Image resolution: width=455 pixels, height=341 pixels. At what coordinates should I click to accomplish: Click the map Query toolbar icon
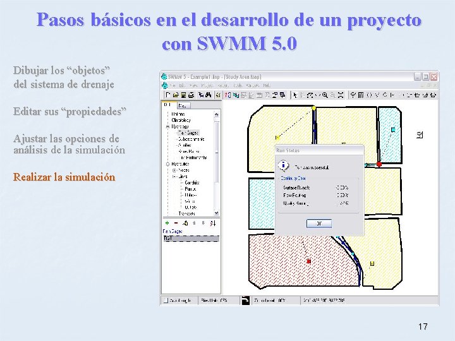point(227,95)
